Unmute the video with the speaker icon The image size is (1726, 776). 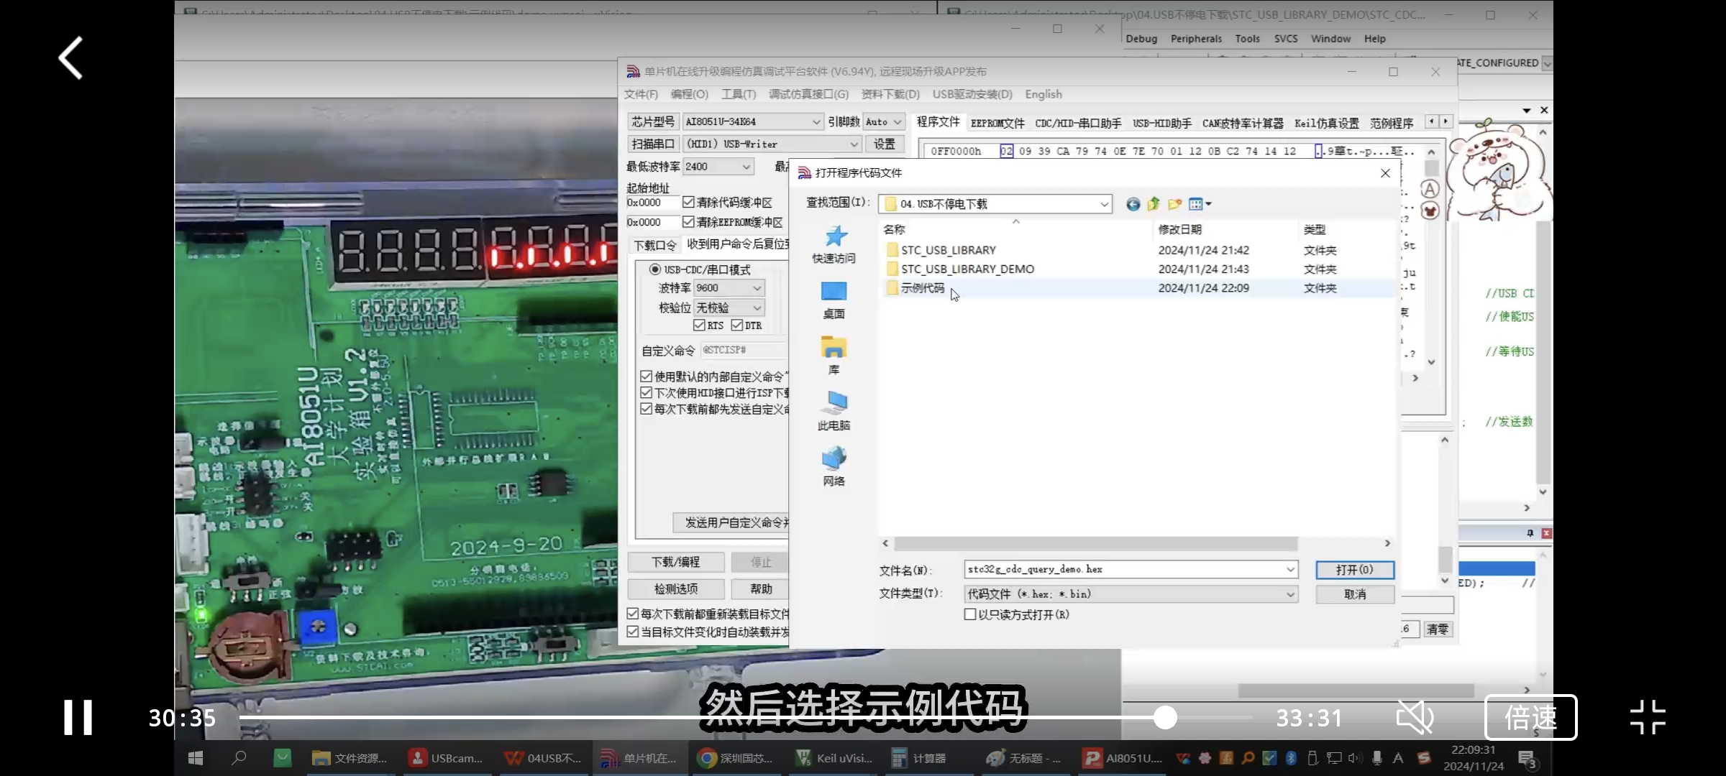click(x=1415, y=717)
